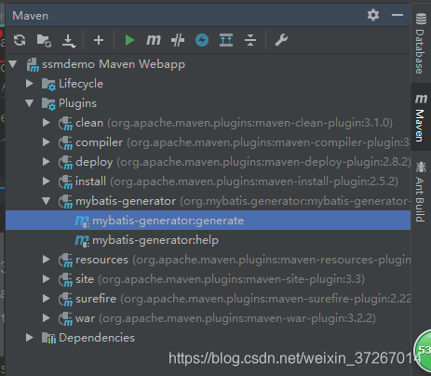Screen dimensions: 431x376
Task: Click the site plugin icon
Action: click(x=65, y=280)
